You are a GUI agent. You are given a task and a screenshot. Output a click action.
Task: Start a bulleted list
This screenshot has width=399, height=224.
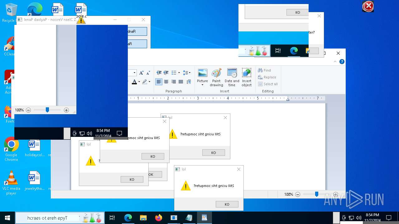pyautogui.click(x=174, y=73)
